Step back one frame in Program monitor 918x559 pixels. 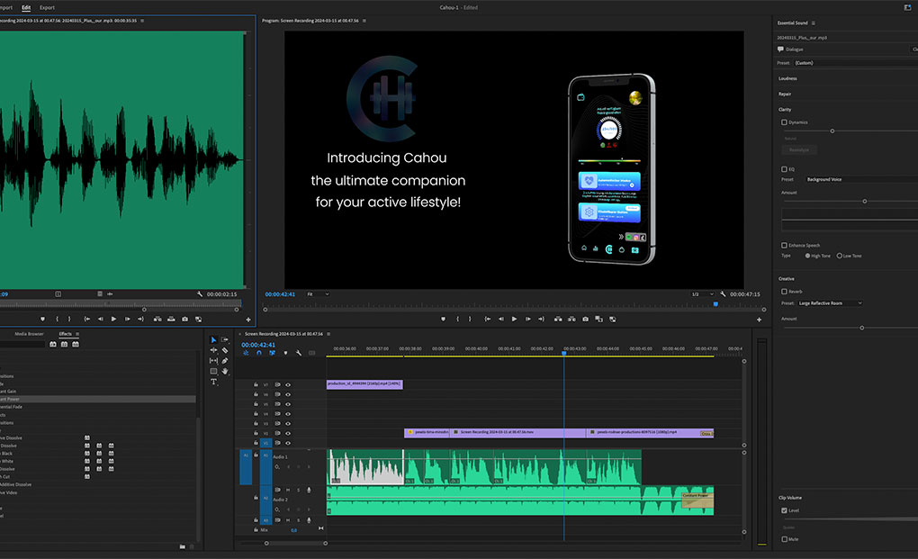(x=500, y=319)
